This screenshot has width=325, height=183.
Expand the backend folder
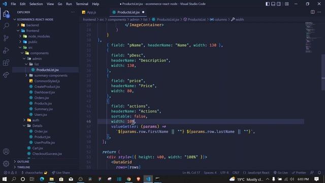pos(32,25)
